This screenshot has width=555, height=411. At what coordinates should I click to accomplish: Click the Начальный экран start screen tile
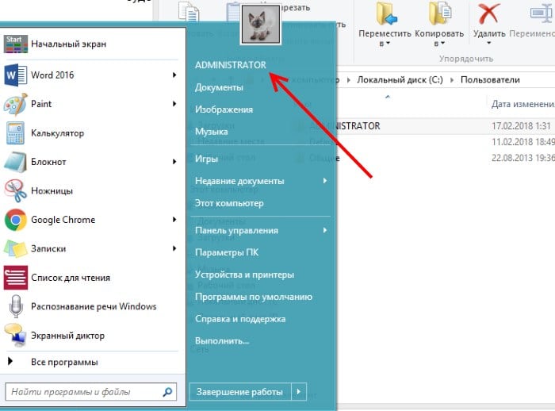tap(68, 44)
